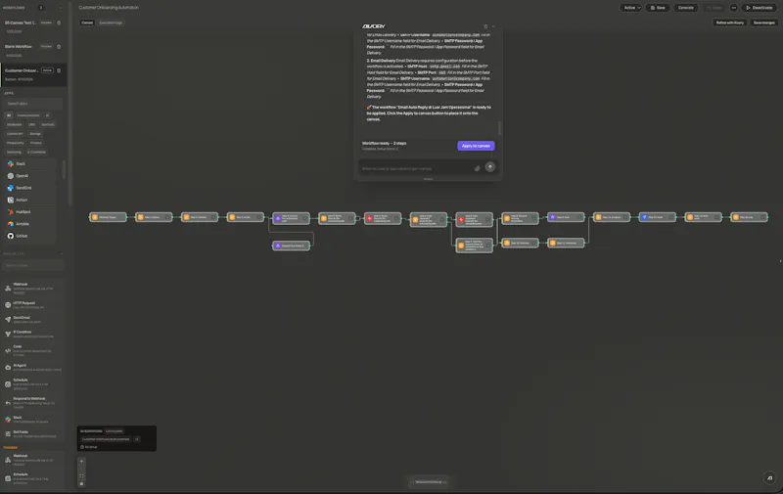783x494 pixels.
Task: Open the Slack app in Apps list
Action: (30, 163)
